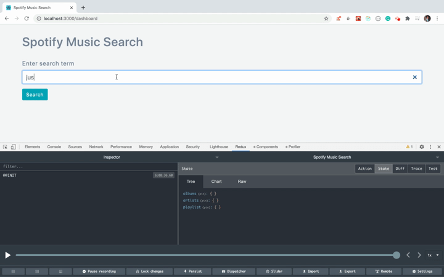Toggle the device toolbar icon

click(x=14, y=147)
